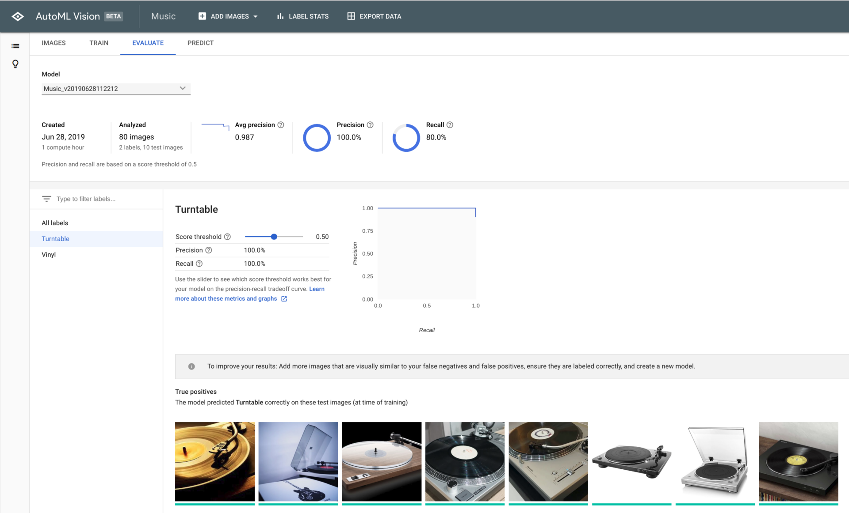Open the silver turntable with pitch slider thumbnail
Image resolution: width=849 pixels, height=513 pixels.
point(548,462)
